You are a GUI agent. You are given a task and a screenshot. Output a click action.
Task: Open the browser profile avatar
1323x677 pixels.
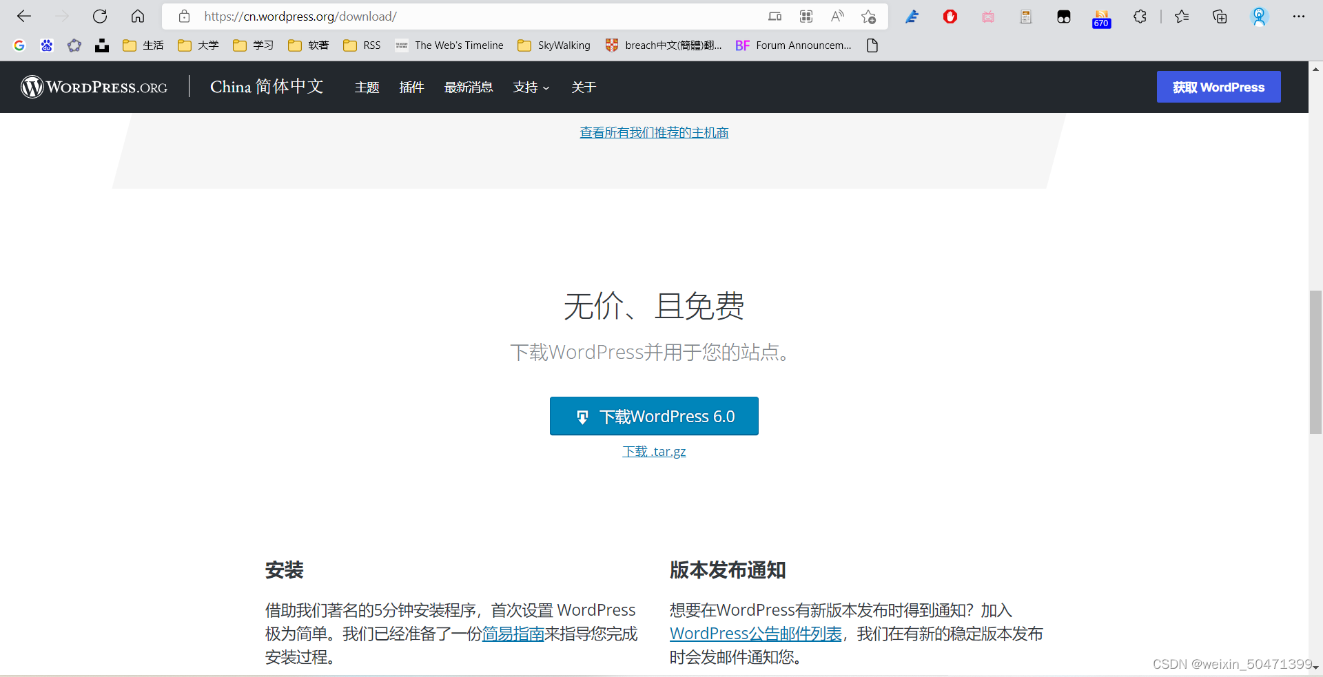point(1260,17)
